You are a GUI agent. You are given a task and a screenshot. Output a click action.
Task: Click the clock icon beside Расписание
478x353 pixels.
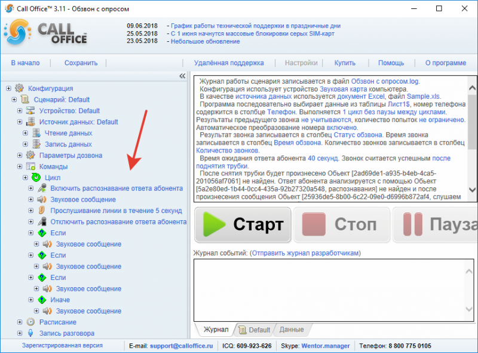[x=30, y=322]
